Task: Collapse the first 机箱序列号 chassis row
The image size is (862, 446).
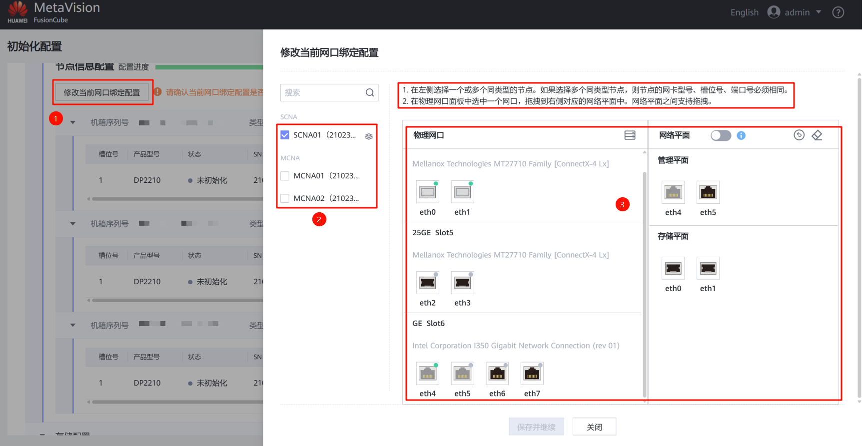Action: click(73, 122)
